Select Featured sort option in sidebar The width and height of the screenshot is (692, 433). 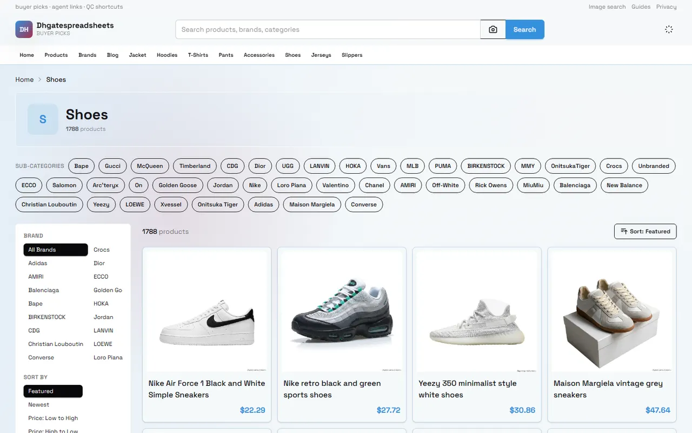tap(53, 391)
